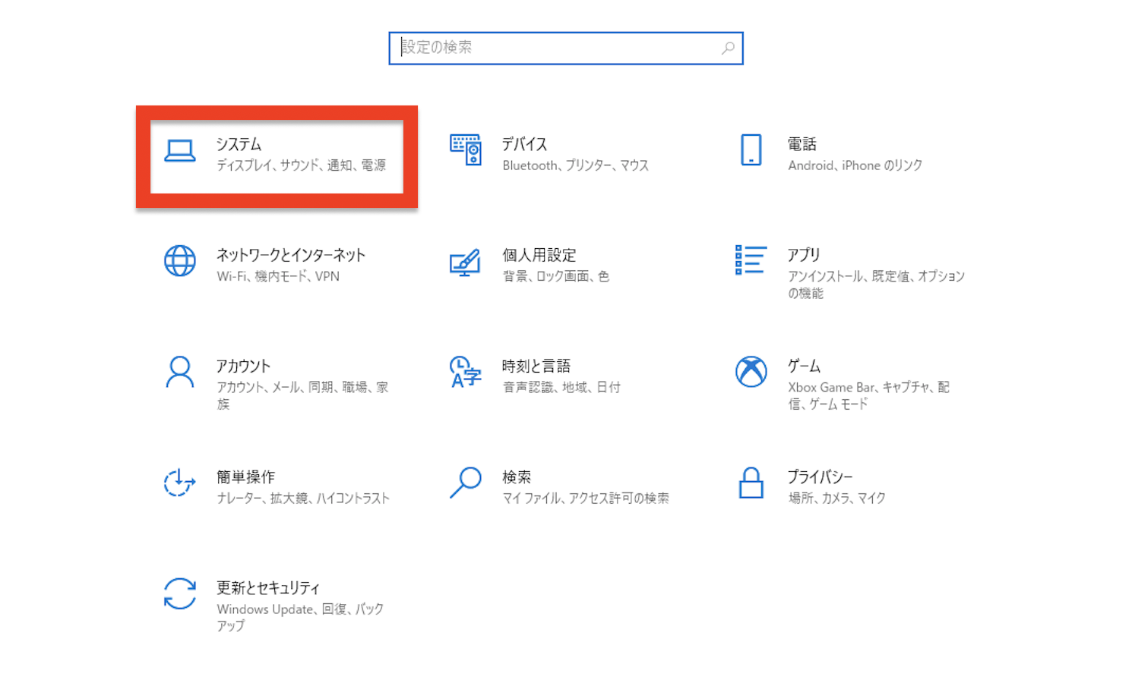Image resolution: width=1132 pixels, height=686 pixels.
Task: Open the システム settings heading
Action: [x=239, y=144]
